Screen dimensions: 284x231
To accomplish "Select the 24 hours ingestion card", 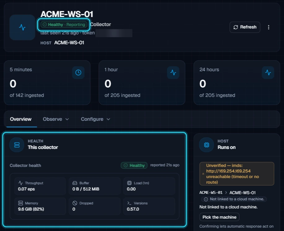I will click(237, 83).
